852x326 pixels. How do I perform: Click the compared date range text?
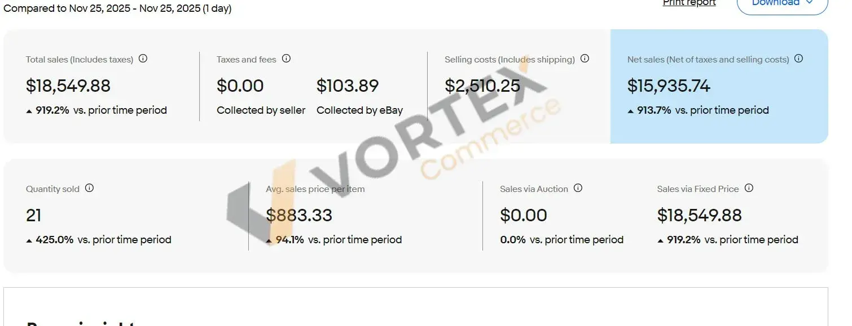point(117,8)
